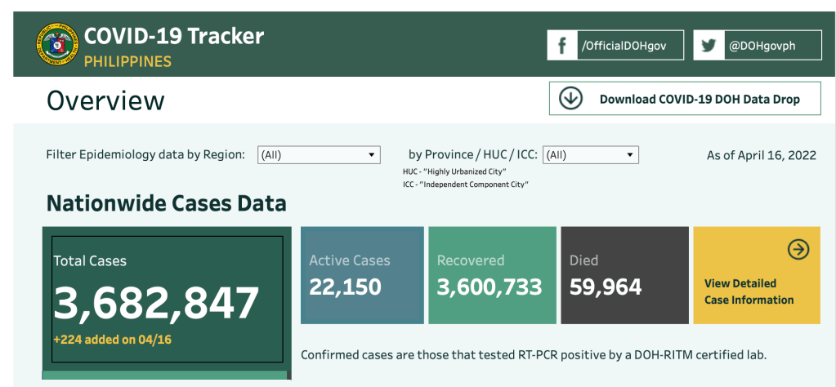Screen dimensions: 836x387
Task: Click the Twitter bird icon
Action: [709, 46]
